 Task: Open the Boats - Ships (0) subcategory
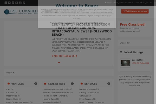tap(14, 99)
